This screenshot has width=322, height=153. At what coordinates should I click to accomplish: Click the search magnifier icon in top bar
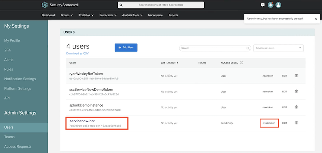[121, 5]
